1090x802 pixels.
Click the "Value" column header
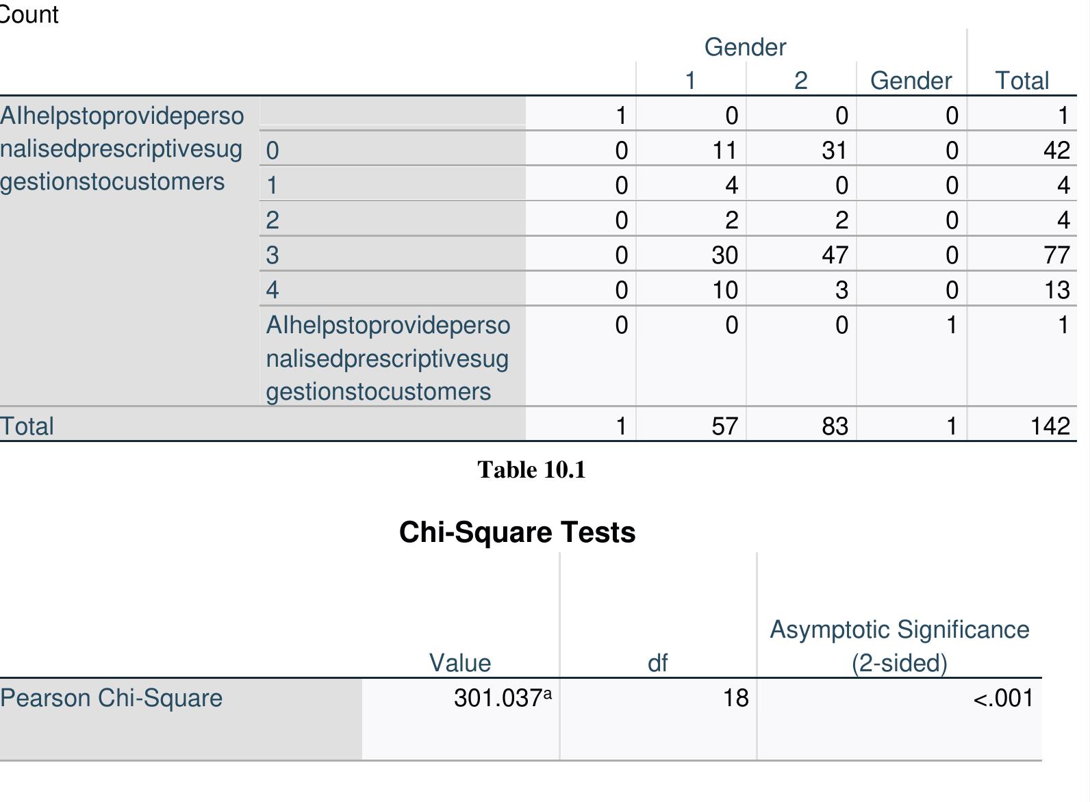click(459, 662)
